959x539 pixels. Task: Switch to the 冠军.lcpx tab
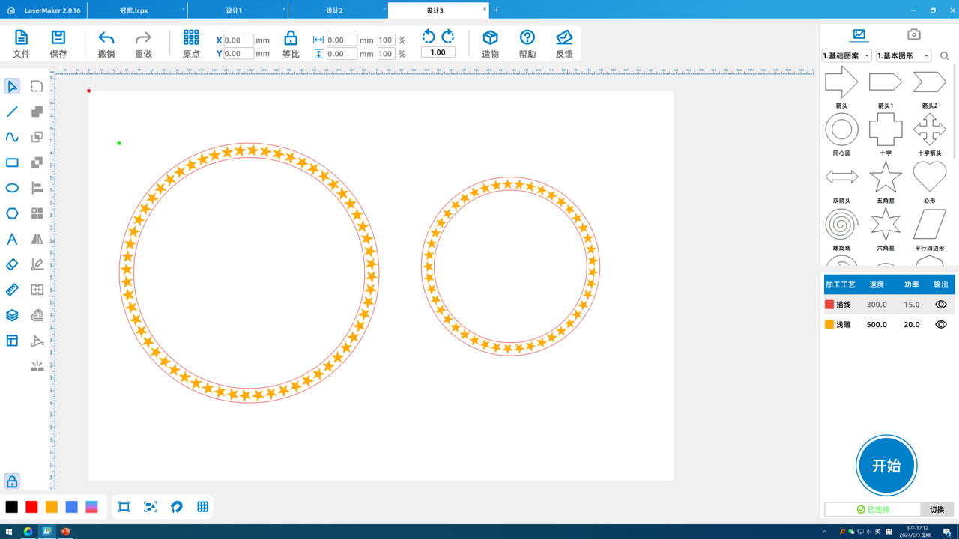point(134,10)
